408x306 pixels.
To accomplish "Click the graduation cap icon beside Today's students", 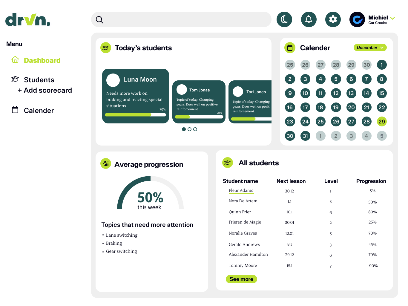I will [x=105, y=48].
